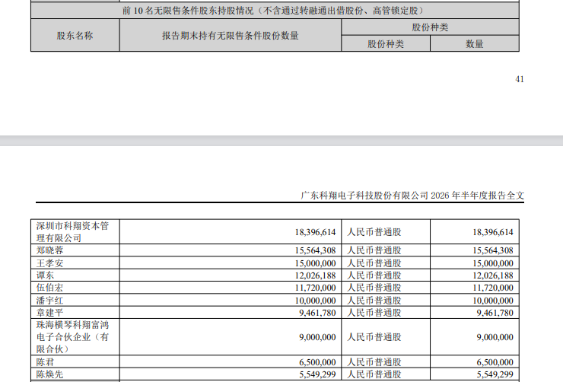Click the header 股东名称
The height and width of the screenshot is (382, 563).
(x=75, y=36)
